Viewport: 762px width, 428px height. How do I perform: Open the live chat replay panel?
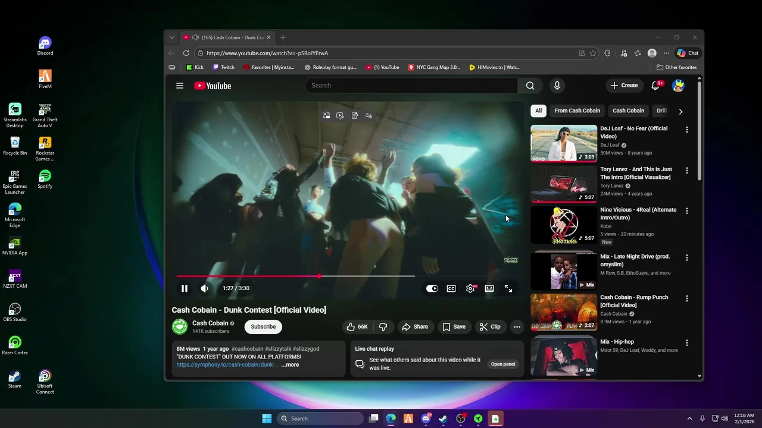503,364
